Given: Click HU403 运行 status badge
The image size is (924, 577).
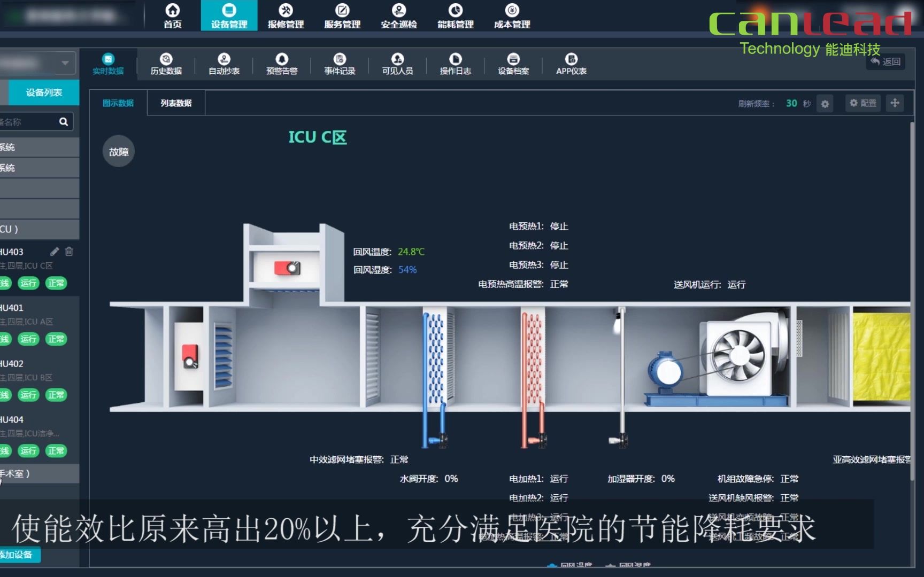Looking at the screenshot, I should point(28,283).
